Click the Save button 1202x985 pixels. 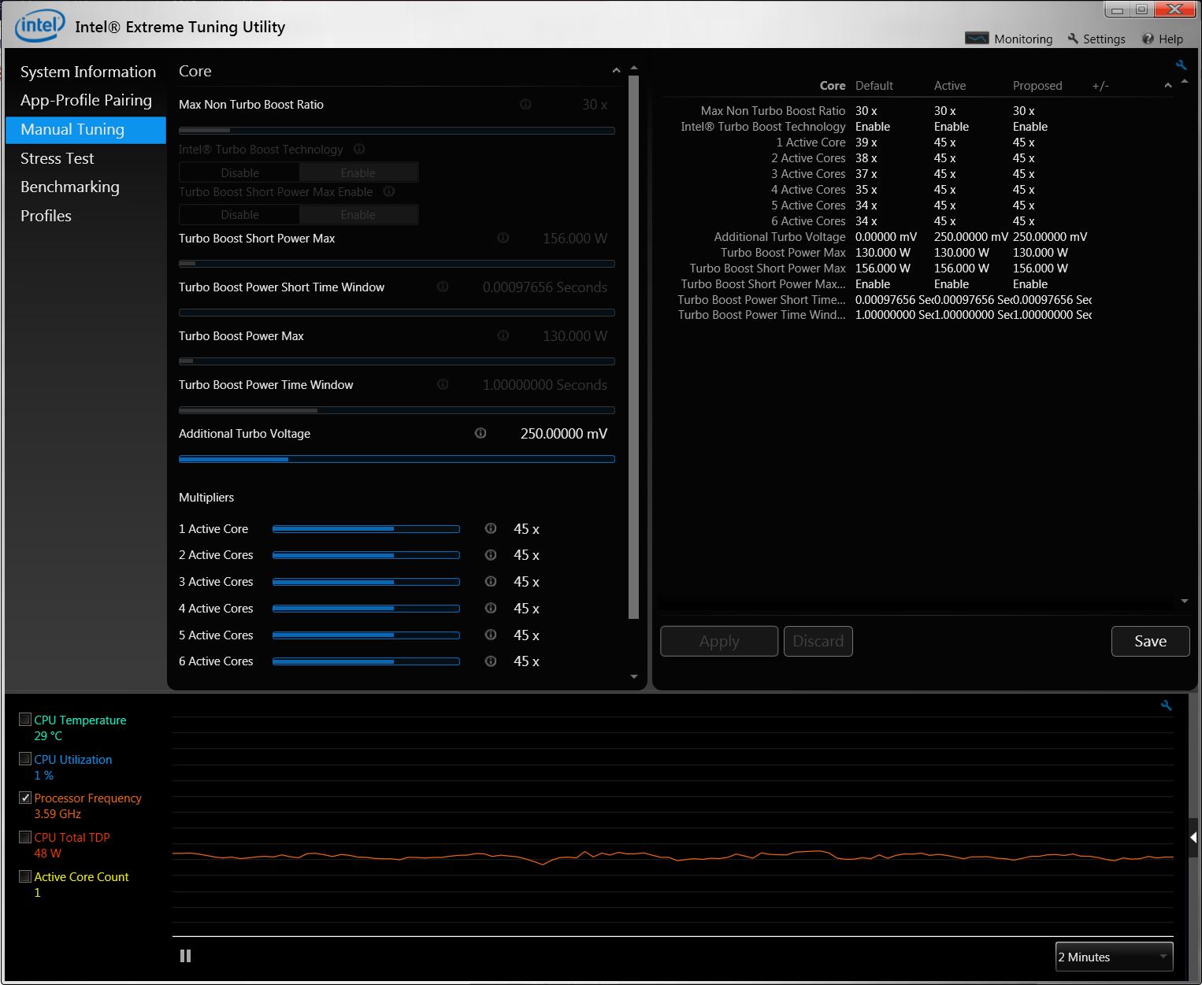coord(1150,641)
